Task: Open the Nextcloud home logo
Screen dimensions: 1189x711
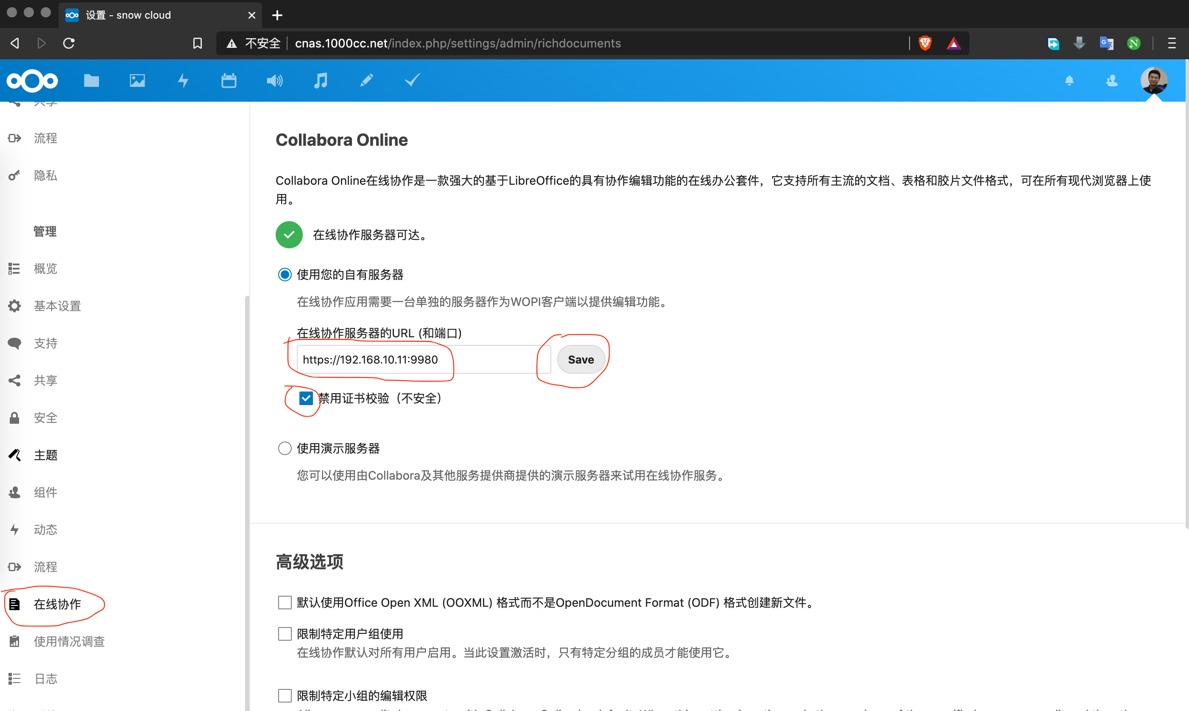Action: (32, 81)
